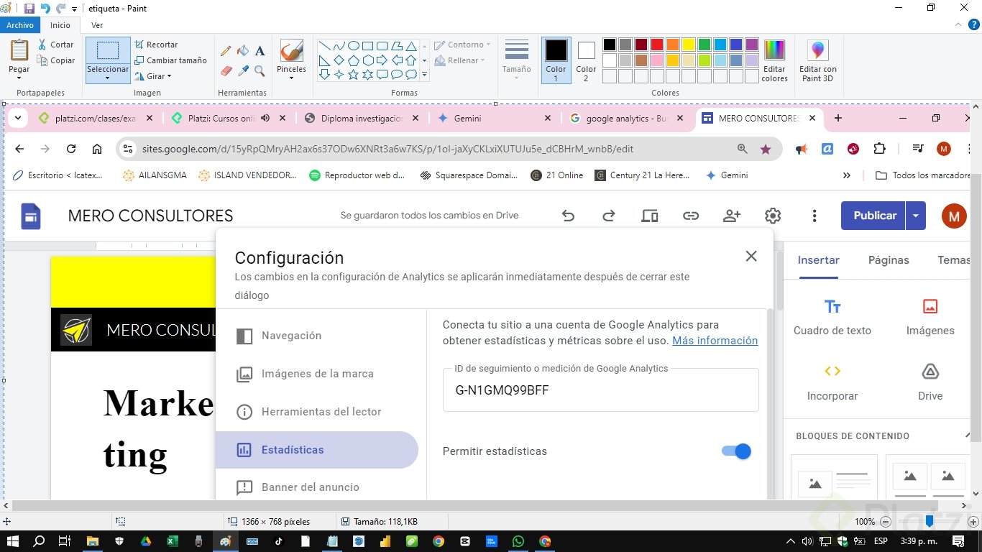Viewport: 982px width, 552px height.
Task: Open the Archivo menu
Action: [x=20, y=25]
